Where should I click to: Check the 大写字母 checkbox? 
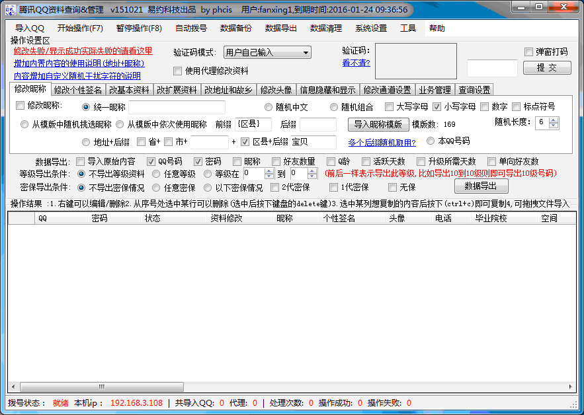(389, 107)
